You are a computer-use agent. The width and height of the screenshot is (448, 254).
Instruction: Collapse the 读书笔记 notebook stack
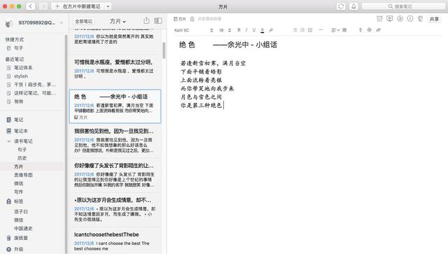pos(9,141)
